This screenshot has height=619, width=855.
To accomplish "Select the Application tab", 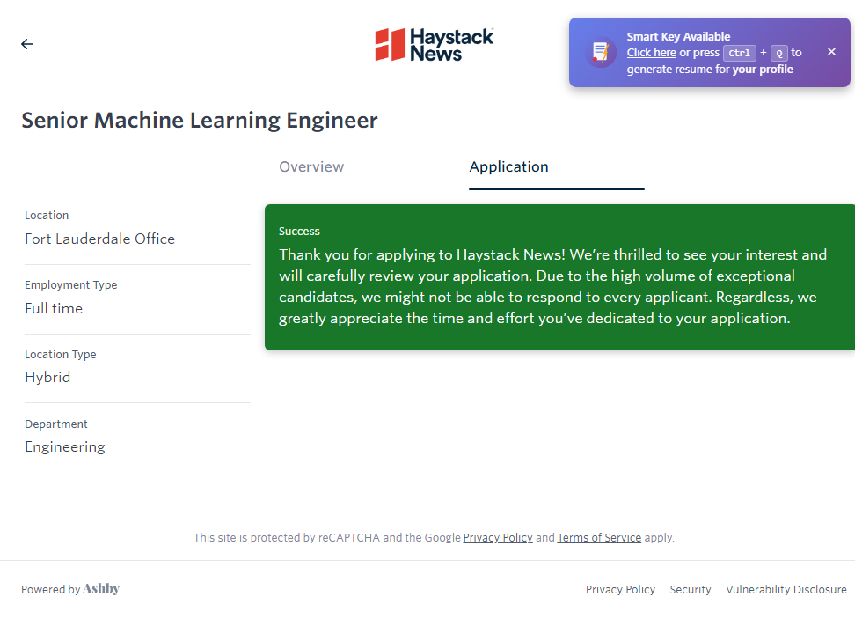I will (508, 167).
